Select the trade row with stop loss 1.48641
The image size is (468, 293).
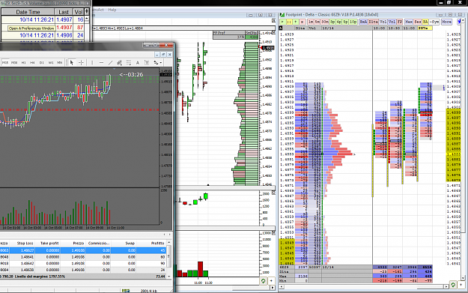click(82, 257)
